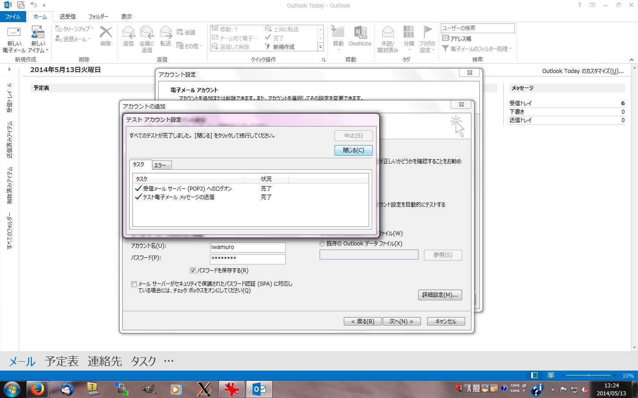Click the Normal view icon in the status bar
The width and height of the screenshot is (638, 398).
pos(534,375)
